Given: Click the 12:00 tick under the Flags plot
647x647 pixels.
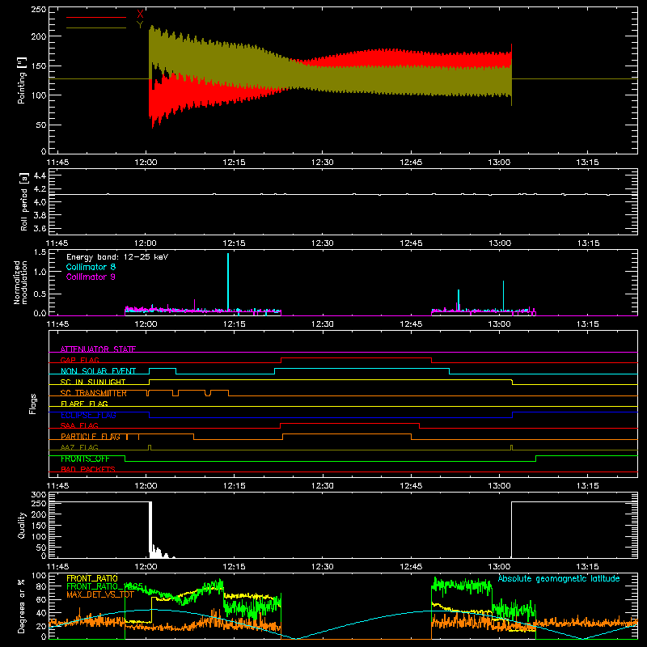Looking at the screenshot, I should point(146,486).
